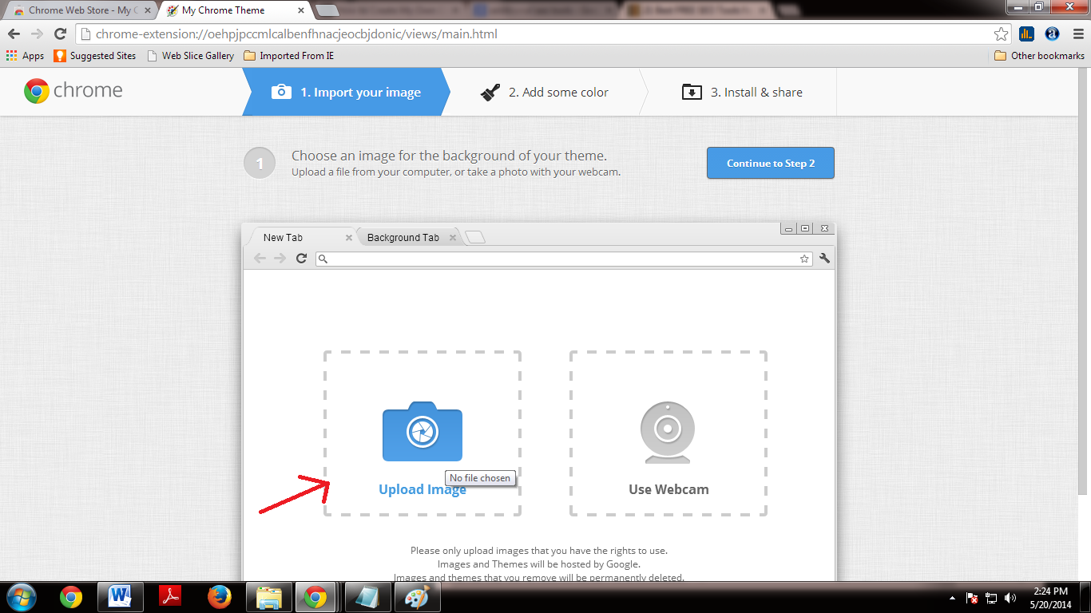
Task: Click the Chrome logo in page header
Action: pyautogui.click(x=73, y=91)
